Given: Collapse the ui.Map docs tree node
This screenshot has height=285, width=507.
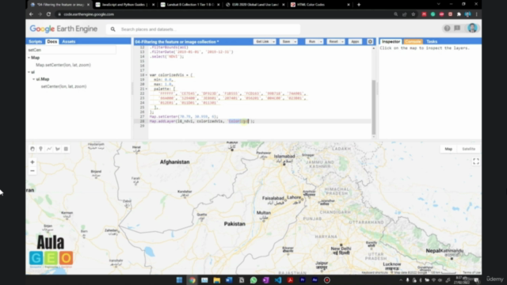Looking at the screenshot, I should pyautogui.click(x=33, y=79).
